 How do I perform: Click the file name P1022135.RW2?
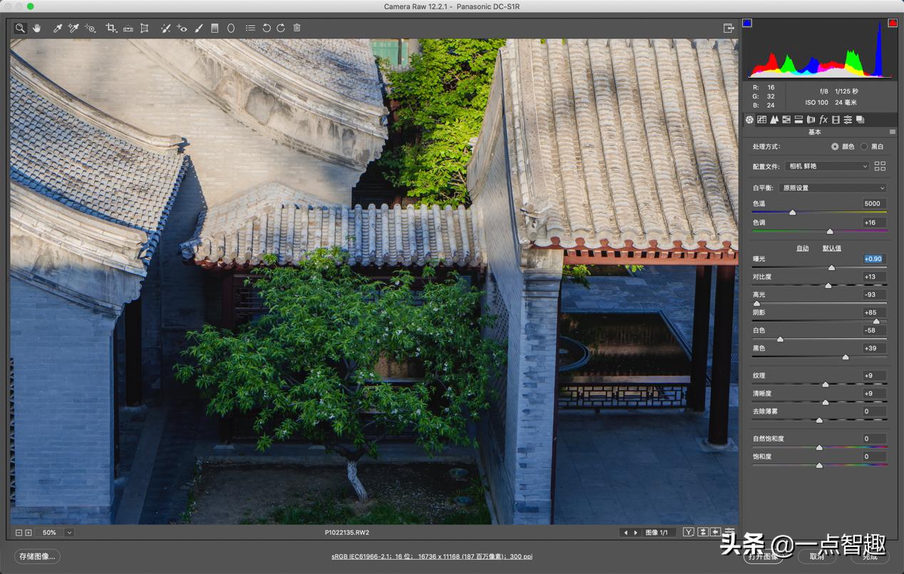pyautogui.click(x=347, y=533)
